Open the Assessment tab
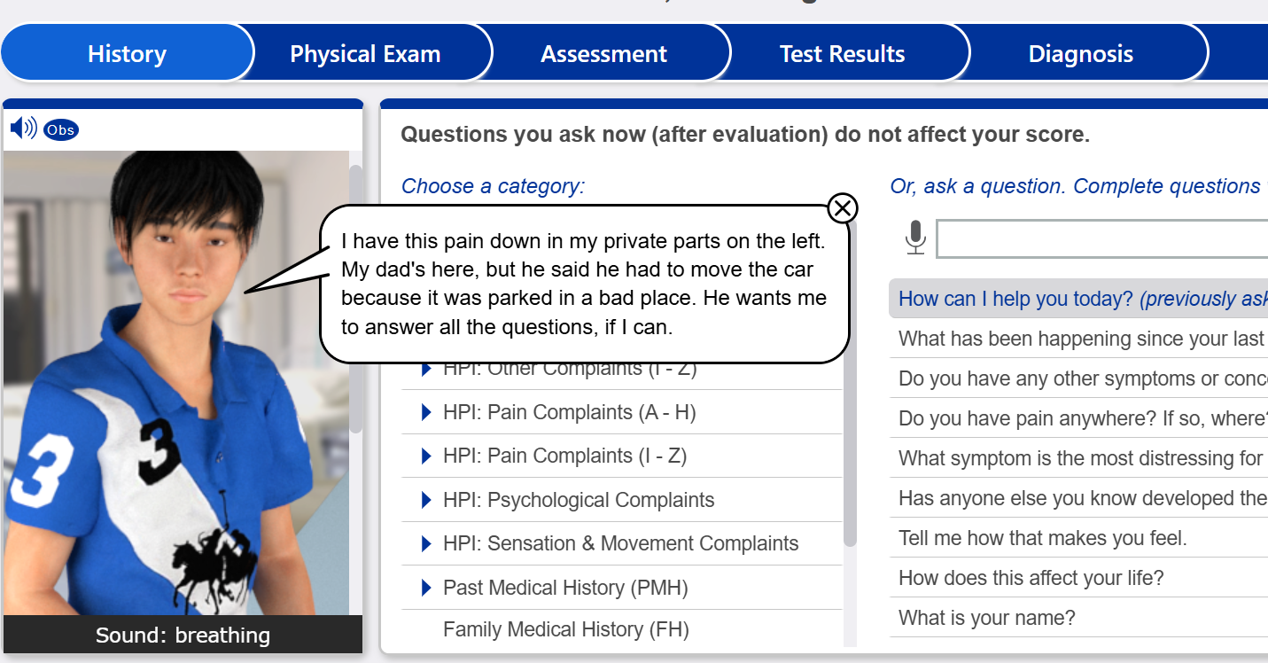This screenshot has height=663, width=1268. pyautogui.click(x=603, y=54)
